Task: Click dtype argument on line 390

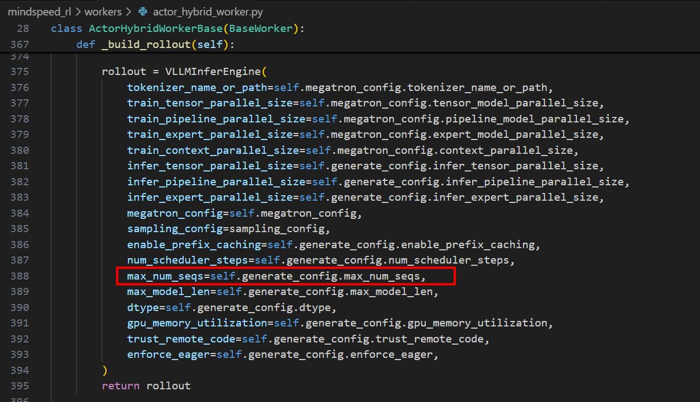Action: (x=143, y=307)
